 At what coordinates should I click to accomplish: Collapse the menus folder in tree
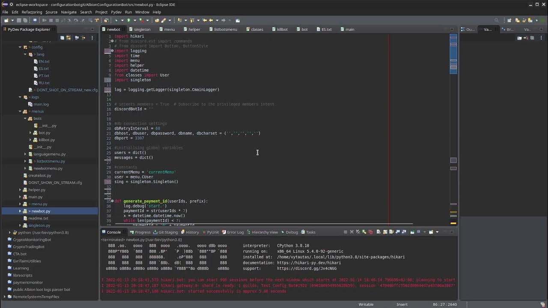click(20, 111)
